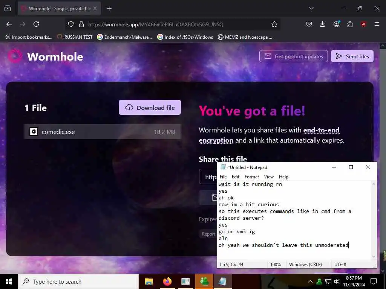Open a new browser tab
Viewport: 386px width, 289px height.
click(109, 9)
